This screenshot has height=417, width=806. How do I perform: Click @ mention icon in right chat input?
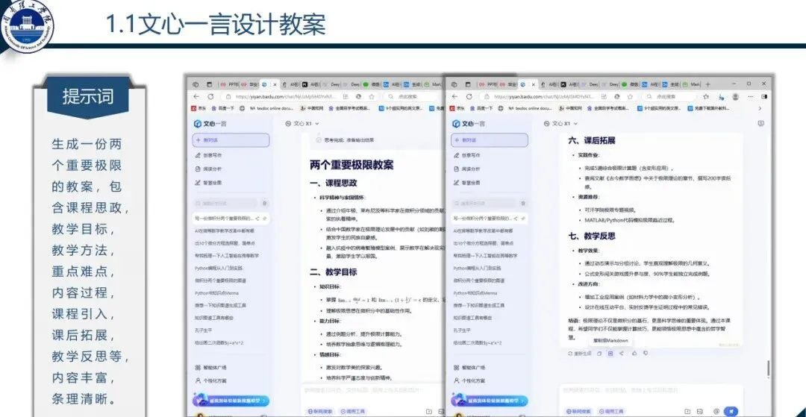coord(716,411)
